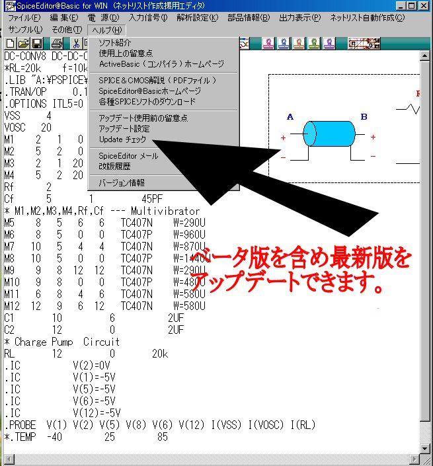Open SPICE&CMOS解説(PDFファイル) entry
The image size is (433, 466).
[163, 80]
